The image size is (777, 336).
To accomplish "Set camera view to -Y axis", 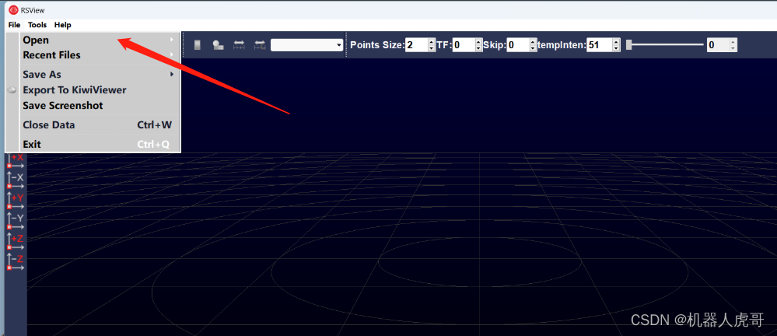I will pyautogui.click(x=15, y=222).
